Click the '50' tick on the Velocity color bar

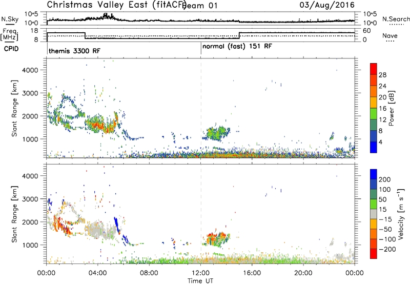point(382,199)
